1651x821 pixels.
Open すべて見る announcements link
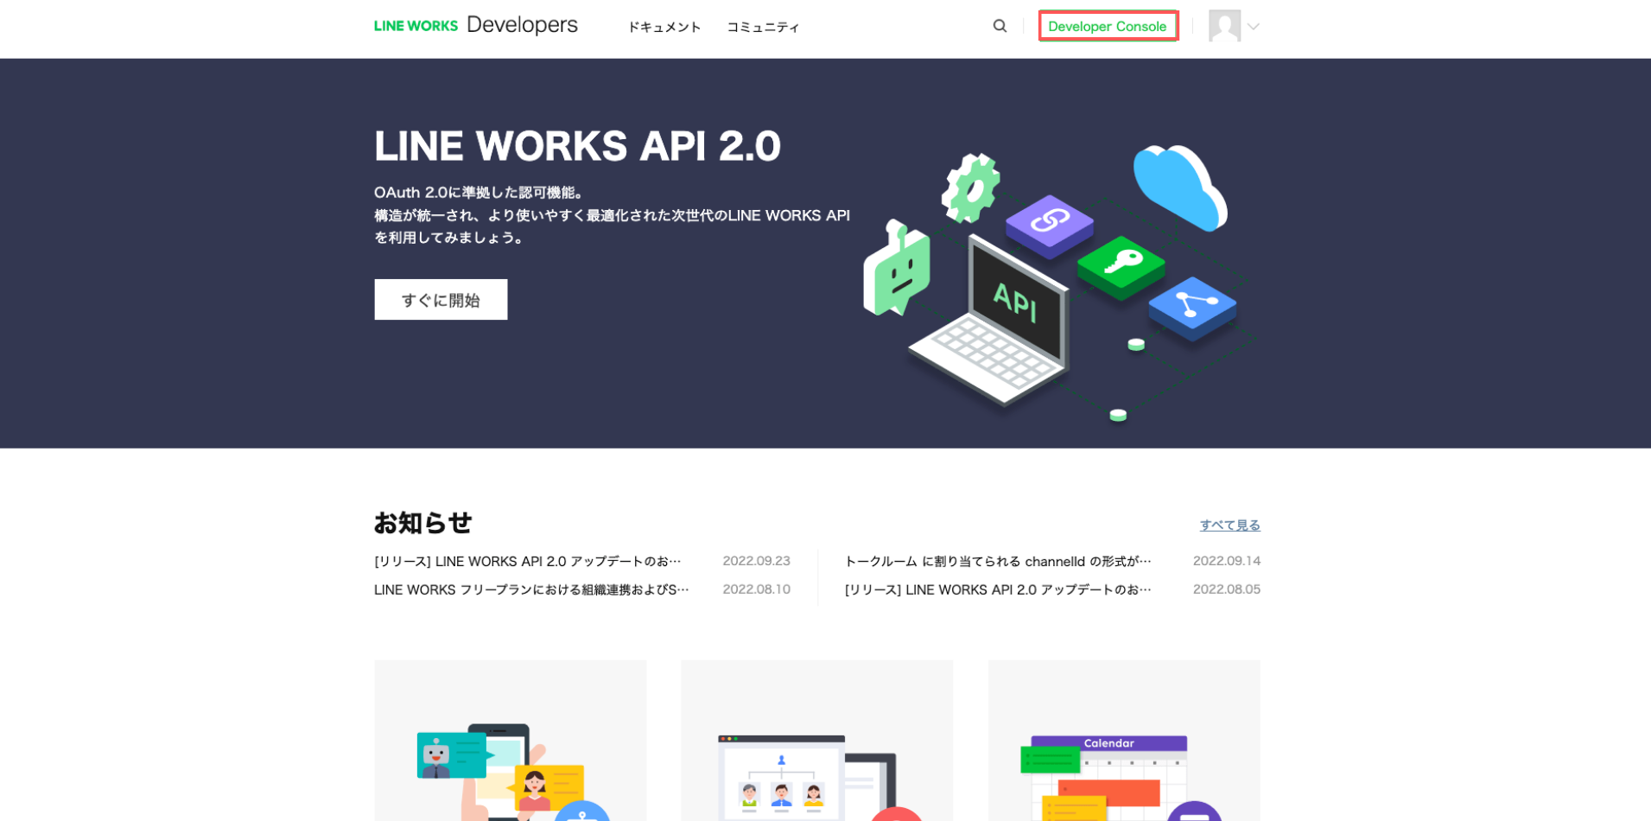click(1229, 525)
